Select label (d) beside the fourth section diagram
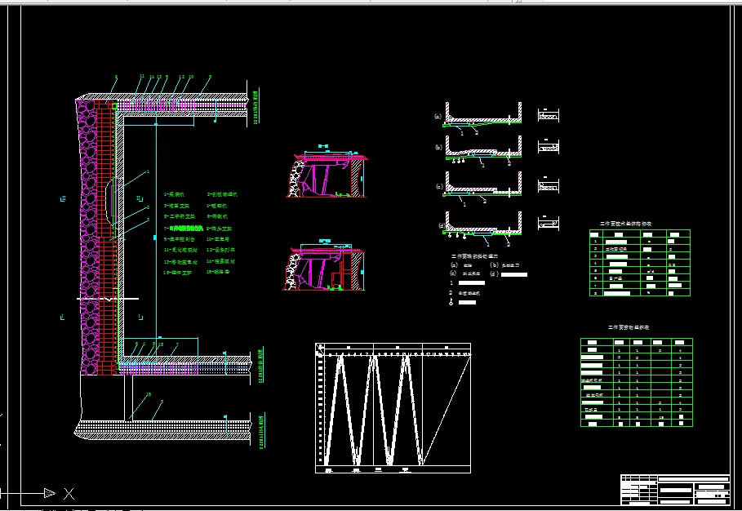This screenshot has width=742, height=511. click(x=442, y=225)
